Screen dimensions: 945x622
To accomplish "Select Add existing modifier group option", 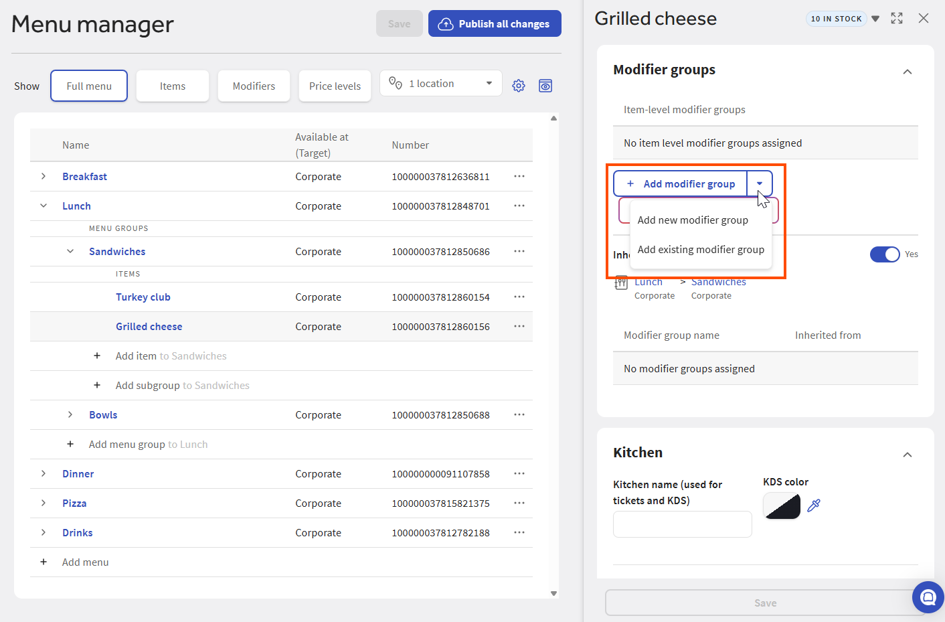I will (x=701, y=250).
